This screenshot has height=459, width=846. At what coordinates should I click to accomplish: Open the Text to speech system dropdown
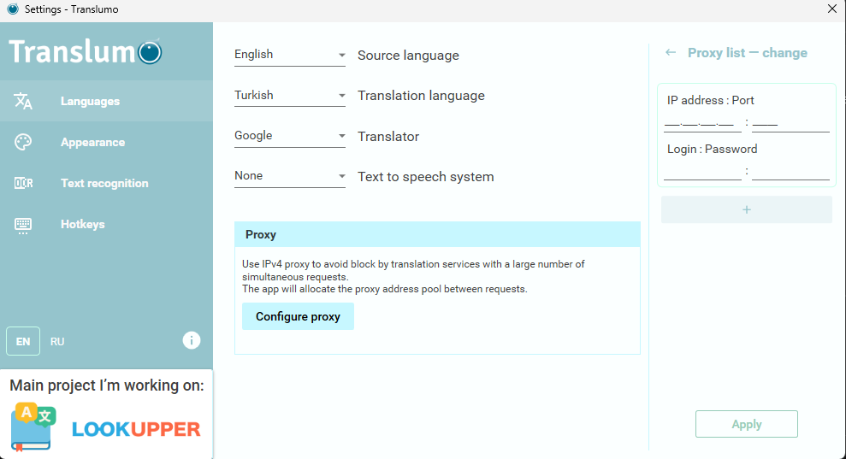coord(290,176)
